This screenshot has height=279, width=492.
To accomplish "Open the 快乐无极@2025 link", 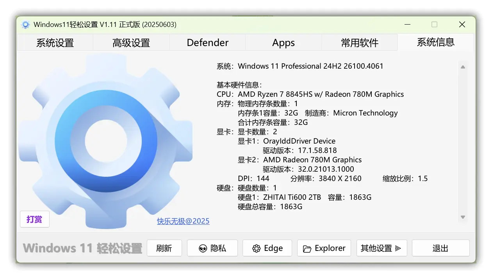I will pyautogui.click(x=183, y=221).
